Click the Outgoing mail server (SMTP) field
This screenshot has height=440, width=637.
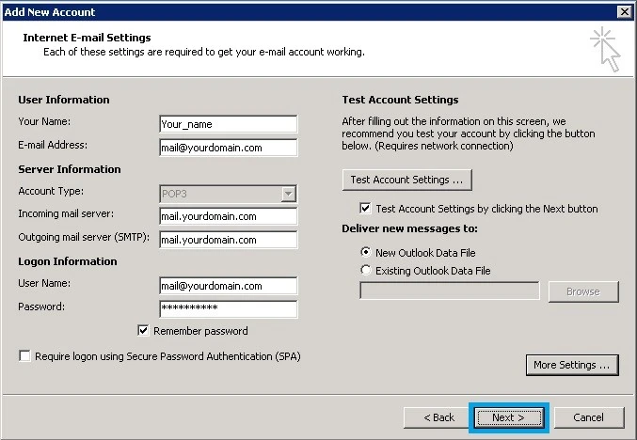pyautogui.click(x=228, y=240)
